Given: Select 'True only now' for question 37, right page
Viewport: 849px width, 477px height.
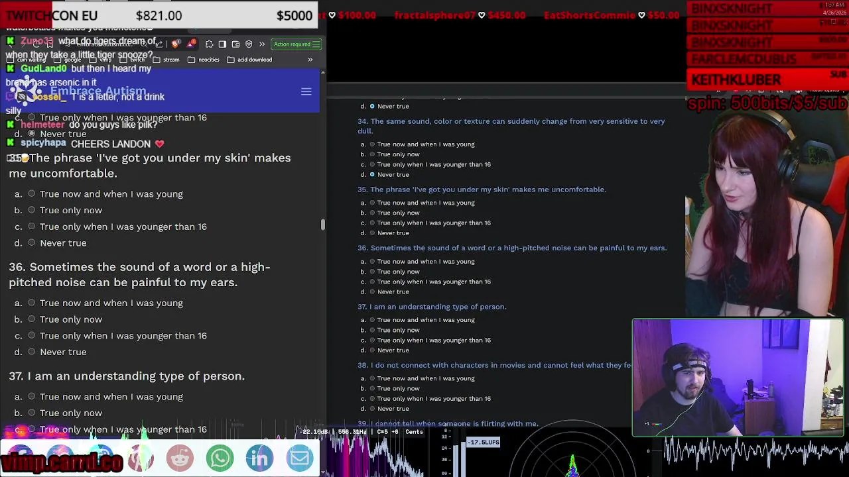Looking at the screenshot, I should click(372, 330).
